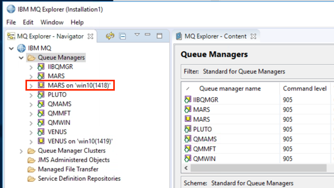
Task: Click the running MARS queue manager icon in tree
Action: click(41, 76)
